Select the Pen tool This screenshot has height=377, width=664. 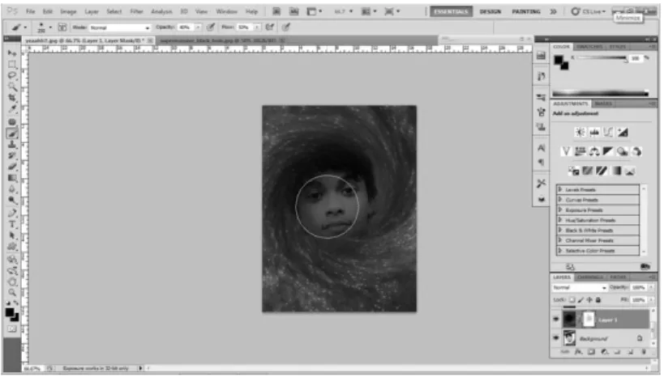(12, 213)
